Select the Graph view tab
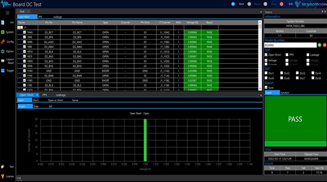The image size is (327, 182). point(25,106)
